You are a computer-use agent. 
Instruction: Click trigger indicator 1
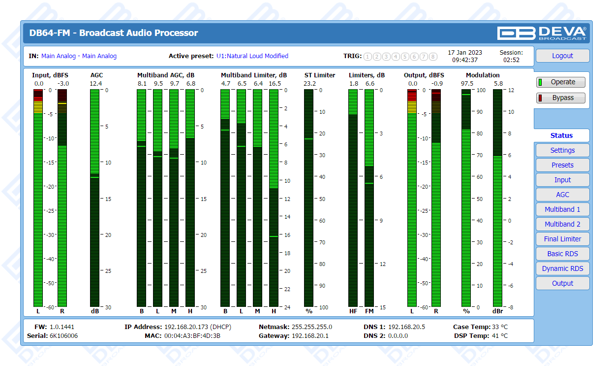[368, 57]
